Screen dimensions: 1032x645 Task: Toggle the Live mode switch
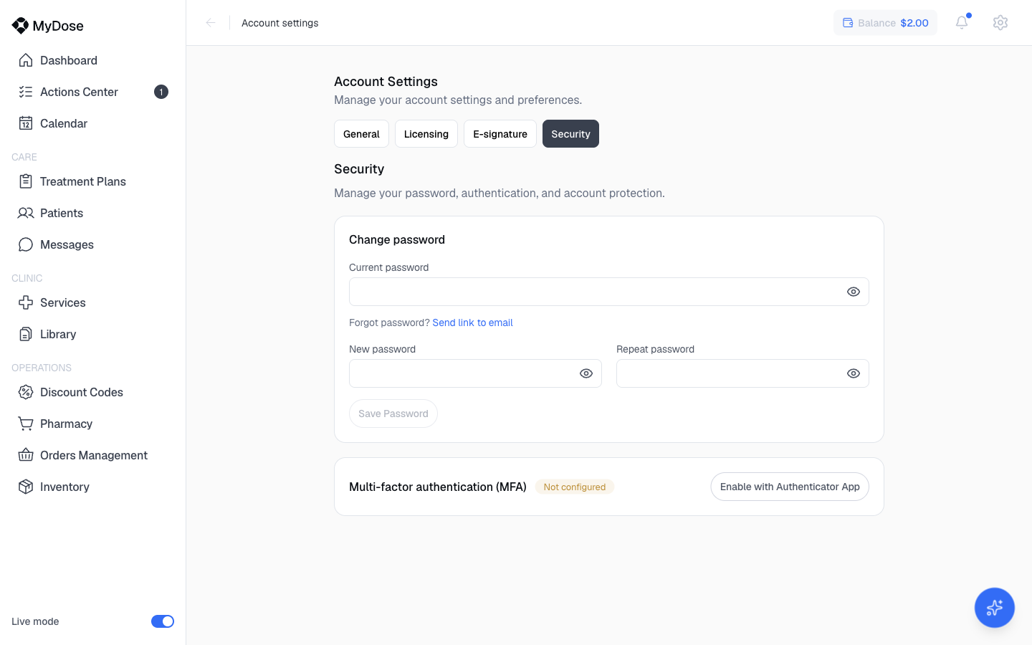[x=163, y=621]
